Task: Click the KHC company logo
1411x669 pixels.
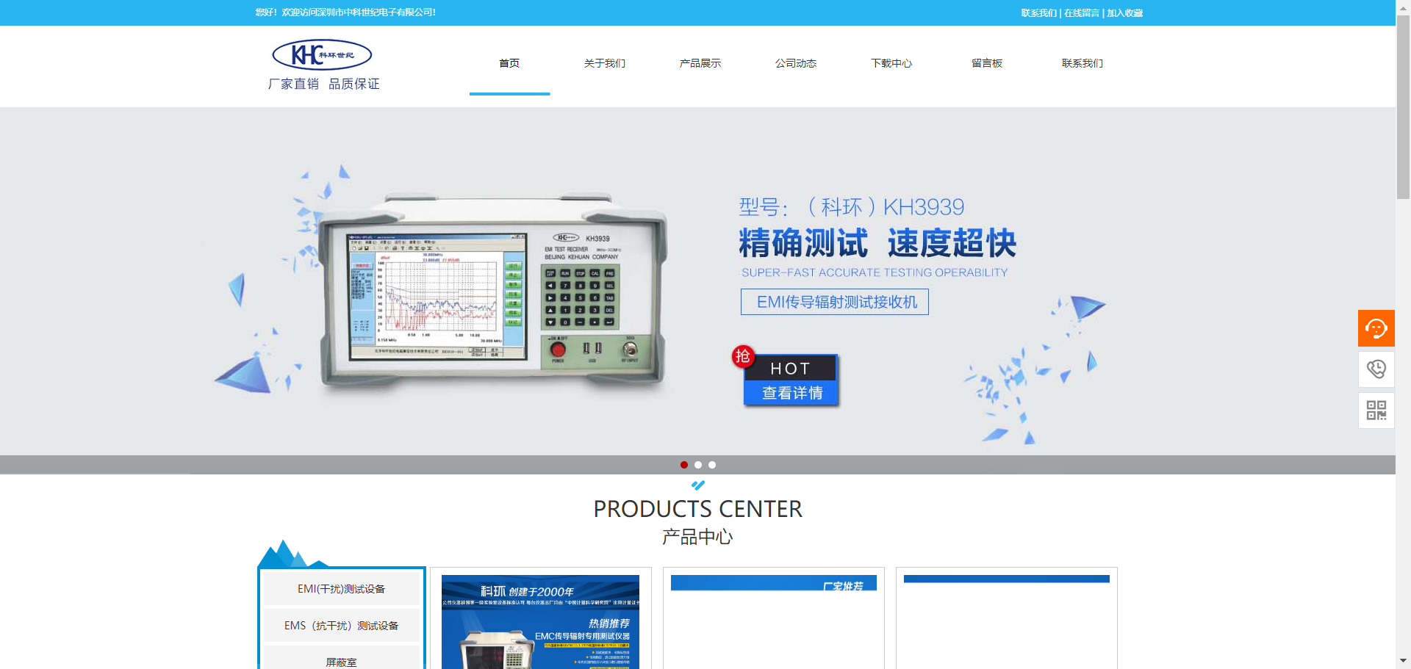Action: pos(322,55)
